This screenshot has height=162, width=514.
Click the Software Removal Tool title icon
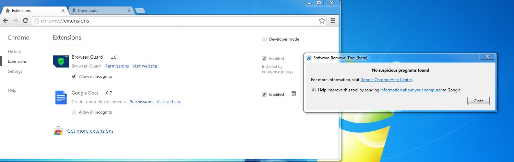(309, 58)
